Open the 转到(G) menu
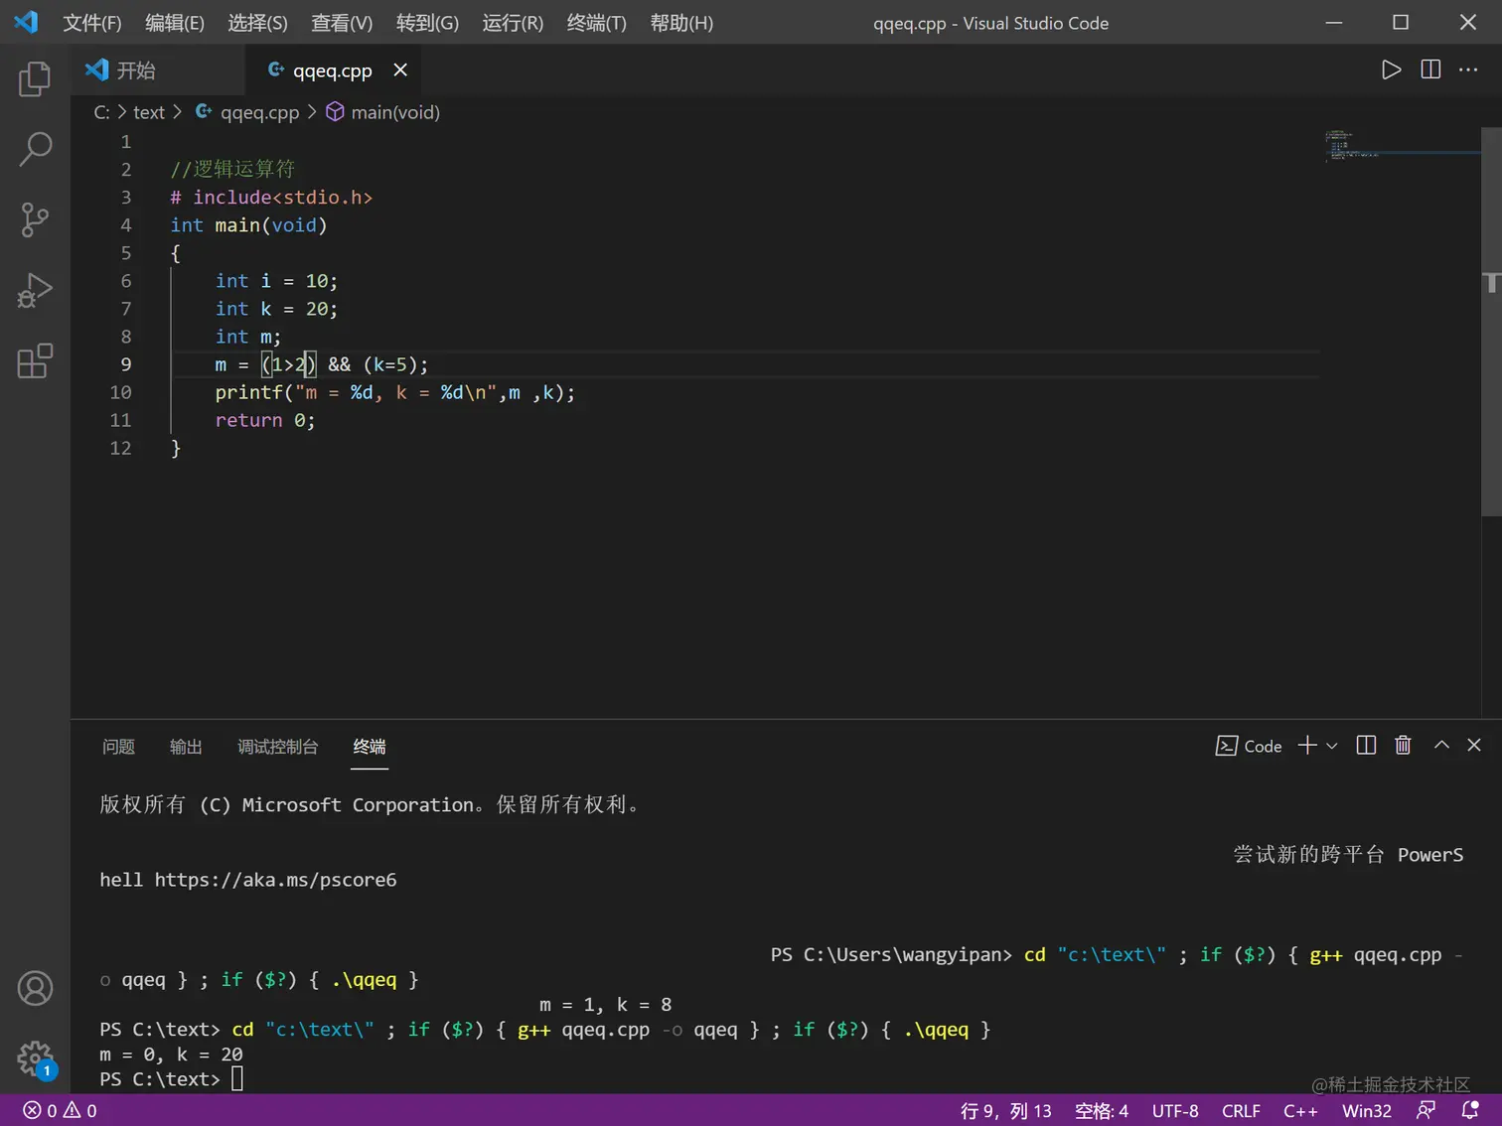 coord(427,23)
